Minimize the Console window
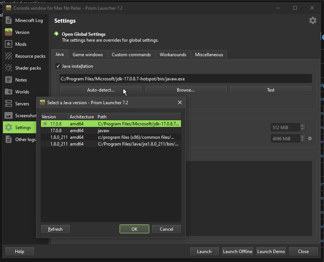The width and height of the screenshot is (324, 262). point(278,8)
